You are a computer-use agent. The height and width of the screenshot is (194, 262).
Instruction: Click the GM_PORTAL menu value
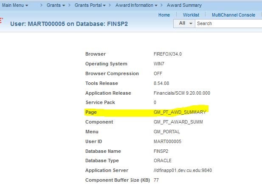[167, 132]
